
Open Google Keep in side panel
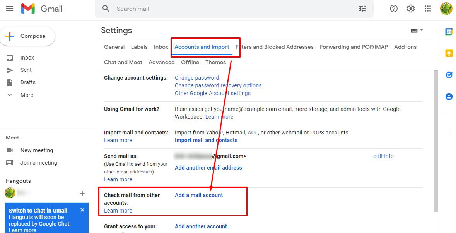(x=449, y=54)
